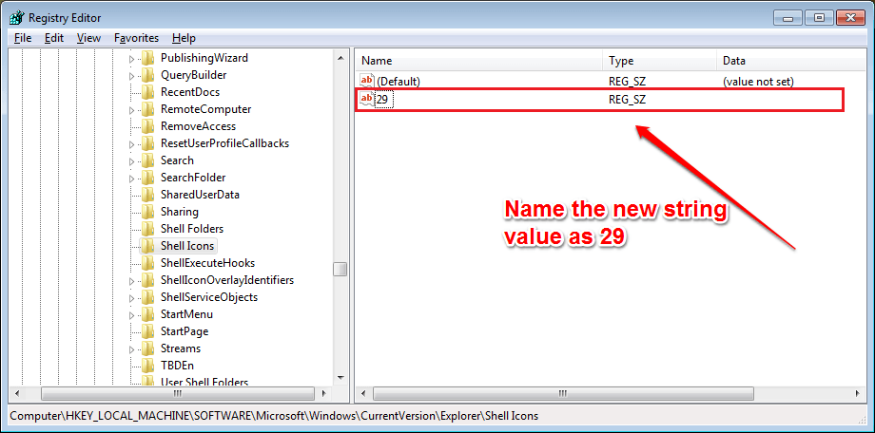Expand the Streams key

pyautogui.click(x=131, y=349)
